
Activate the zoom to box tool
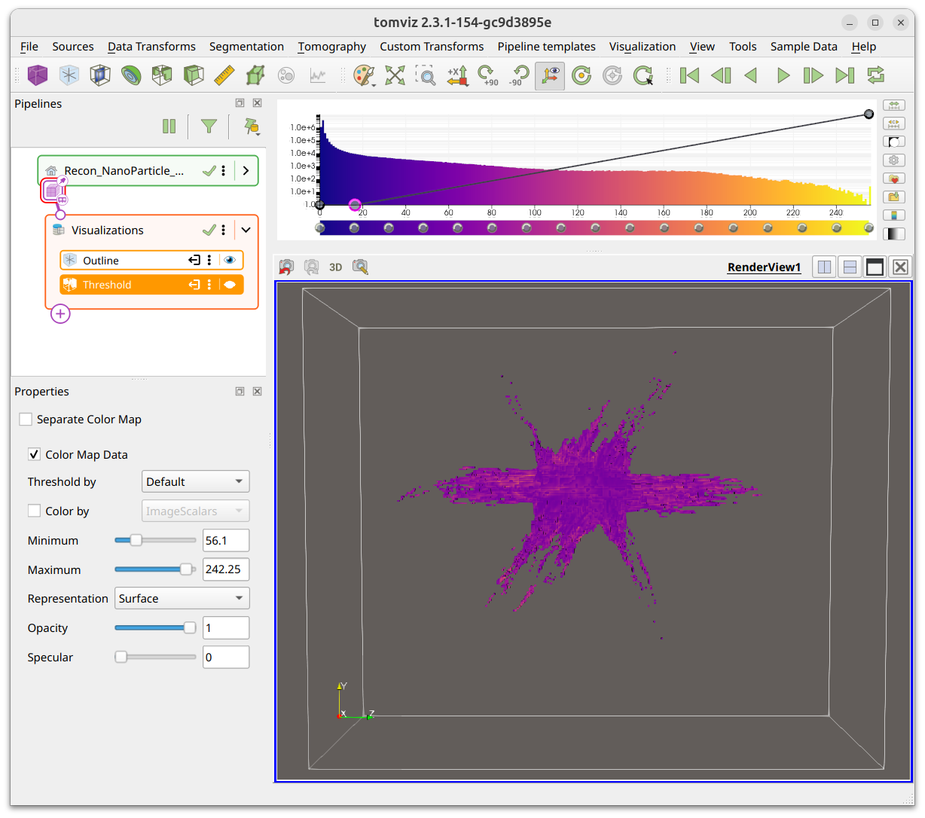(x=426, y=75)
